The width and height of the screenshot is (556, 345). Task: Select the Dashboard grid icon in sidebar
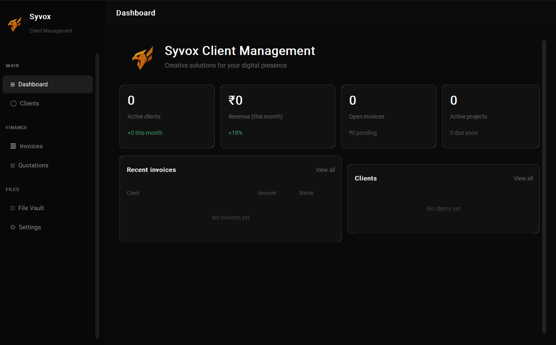pyautogui.click(x=12, y=84)
